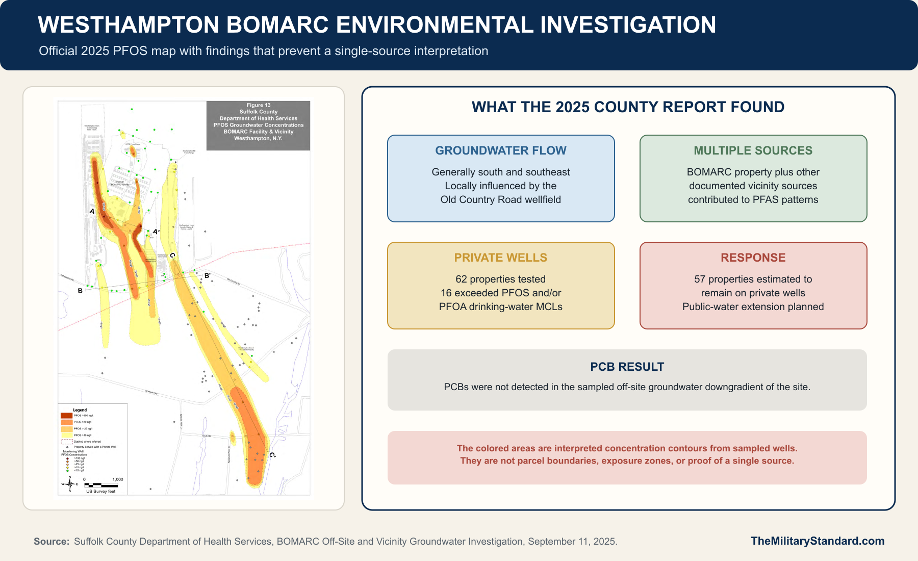Click cross-section label B' on the map
This screenshot has width=918, height=561.
[x=208, y=275]
